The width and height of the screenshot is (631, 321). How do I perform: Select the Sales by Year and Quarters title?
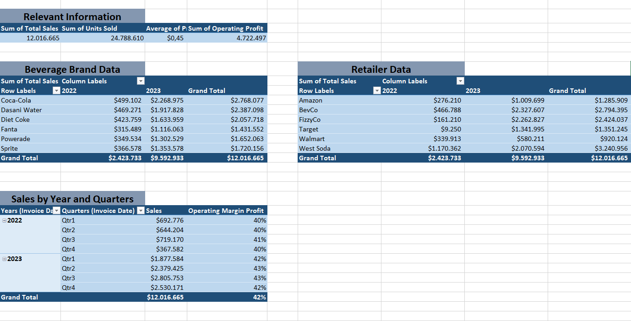click(72, 199)
